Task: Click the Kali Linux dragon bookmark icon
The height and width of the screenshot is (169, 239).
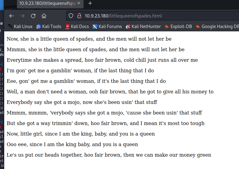Action: coord(10,27)
